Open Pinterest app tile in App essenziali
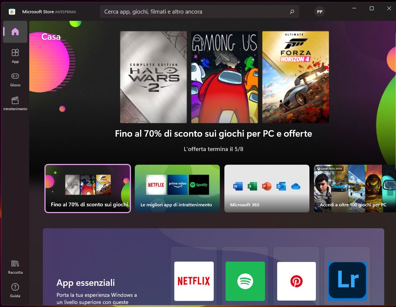The image size is (396, 307). 297,281
